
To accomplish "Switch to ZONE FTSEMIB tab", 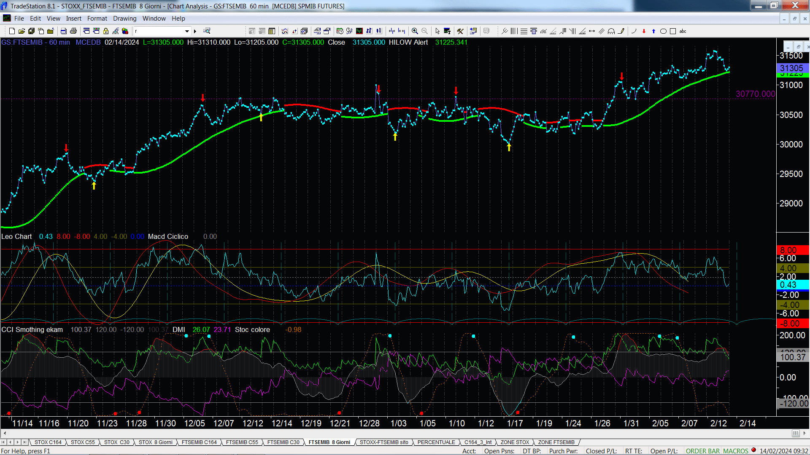I will (556, 442).
